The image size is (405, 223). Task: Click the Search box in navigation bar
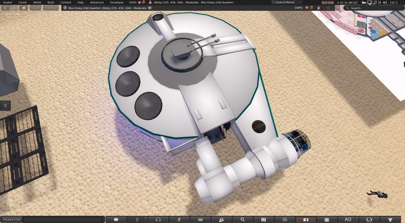373,8
